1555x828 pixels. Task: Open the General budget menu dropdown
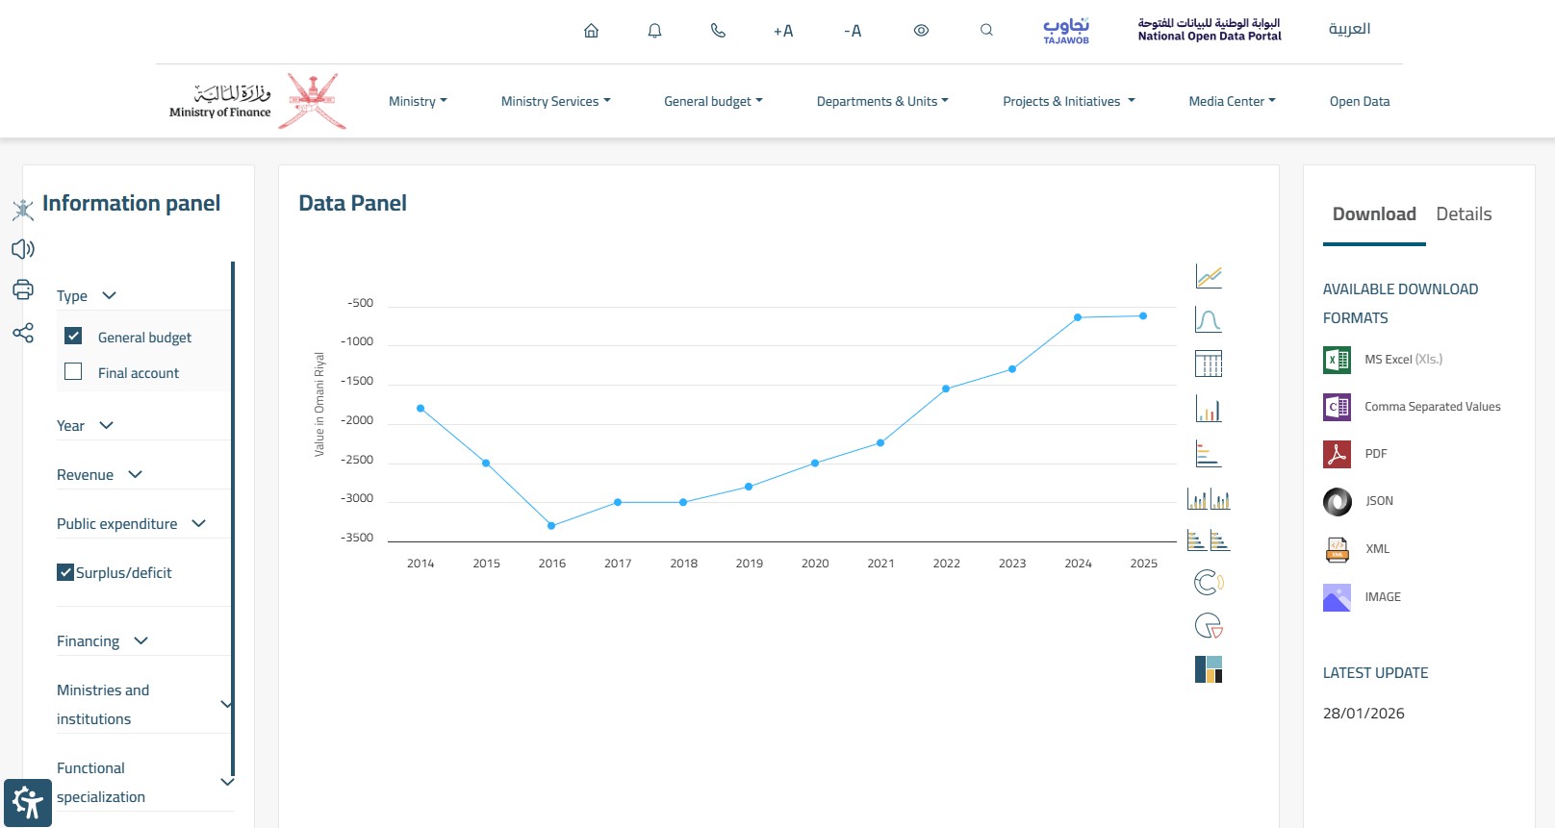(713, 101)
